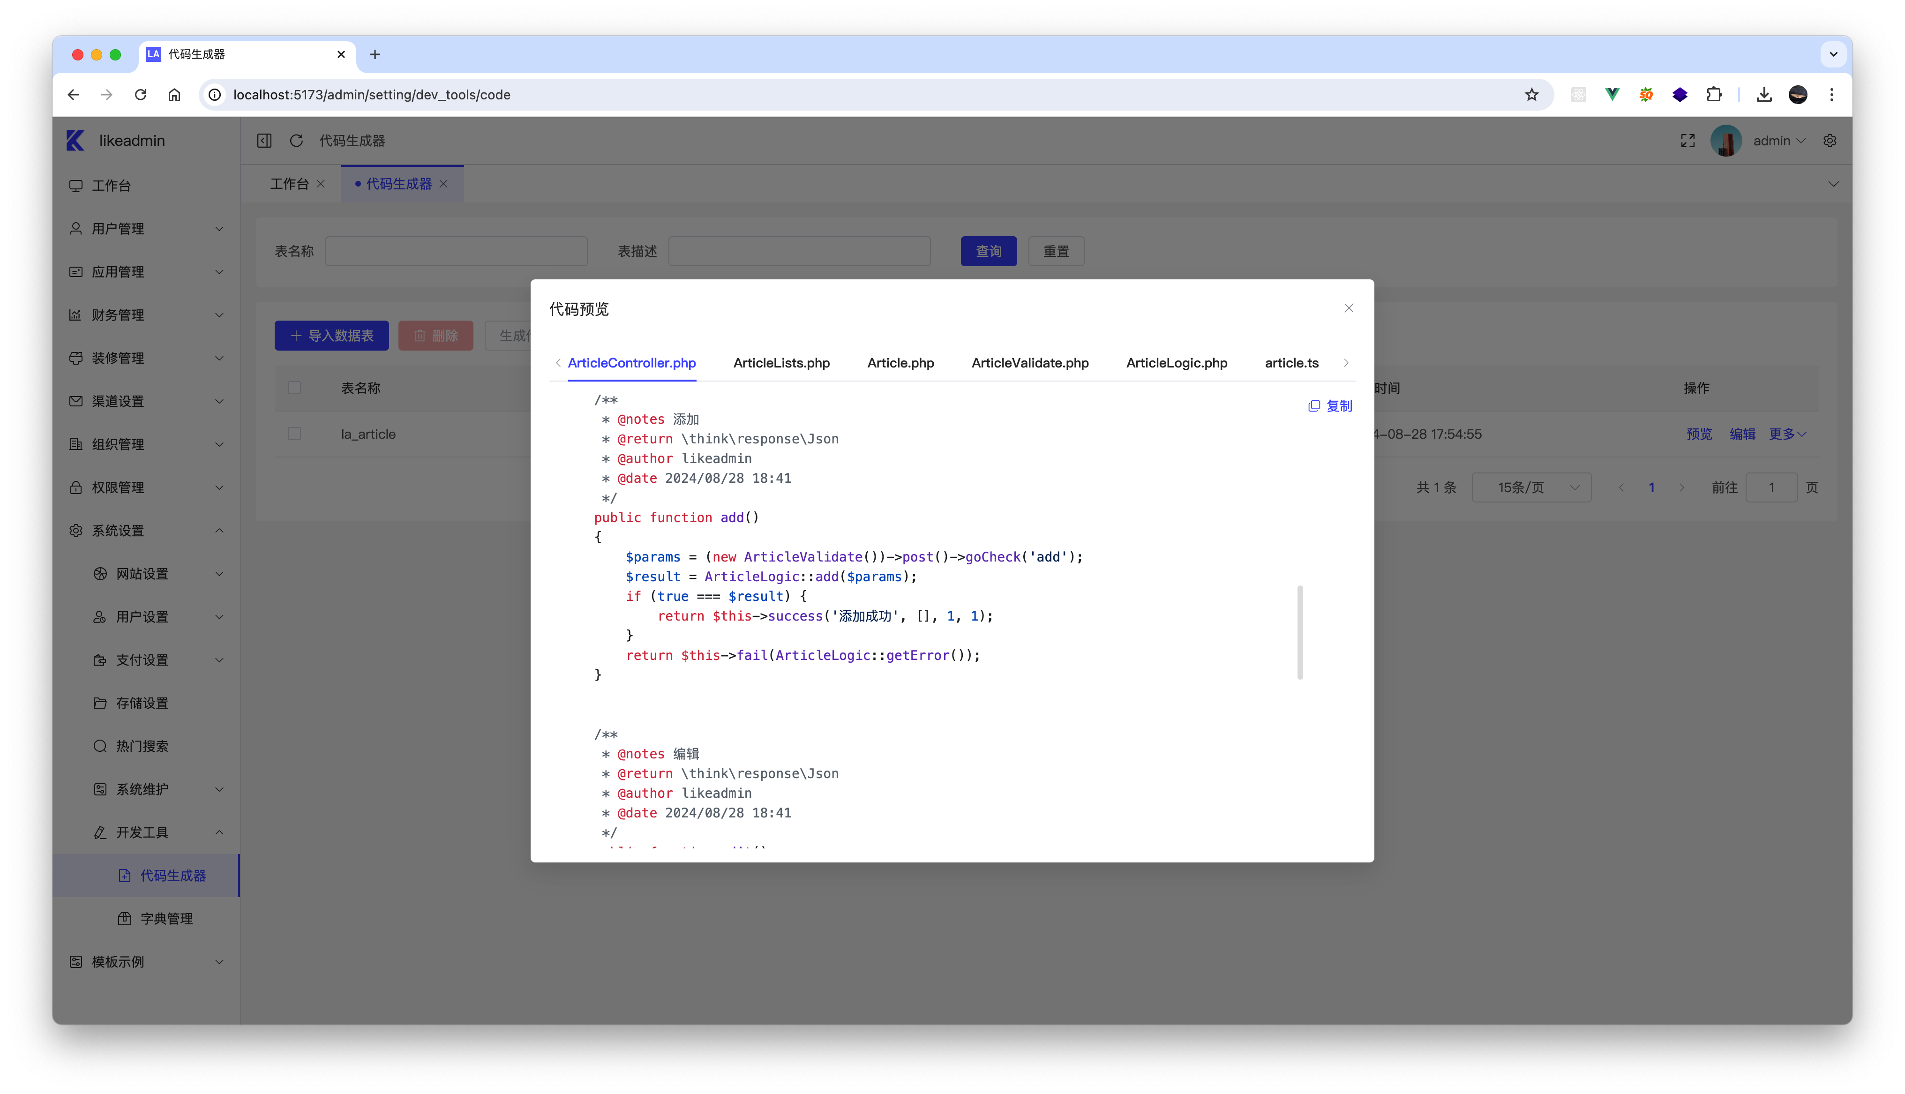Check the la_article row checkbox
The height and width of the screenshot is (1094, 1905).
point(294,434)
